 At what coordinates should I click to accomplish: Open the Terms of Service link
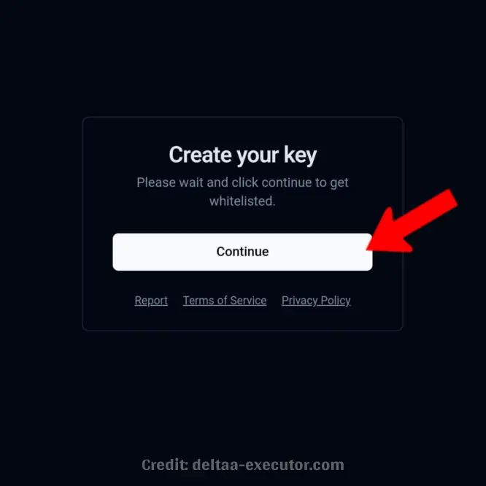click(x=225, y=301)
